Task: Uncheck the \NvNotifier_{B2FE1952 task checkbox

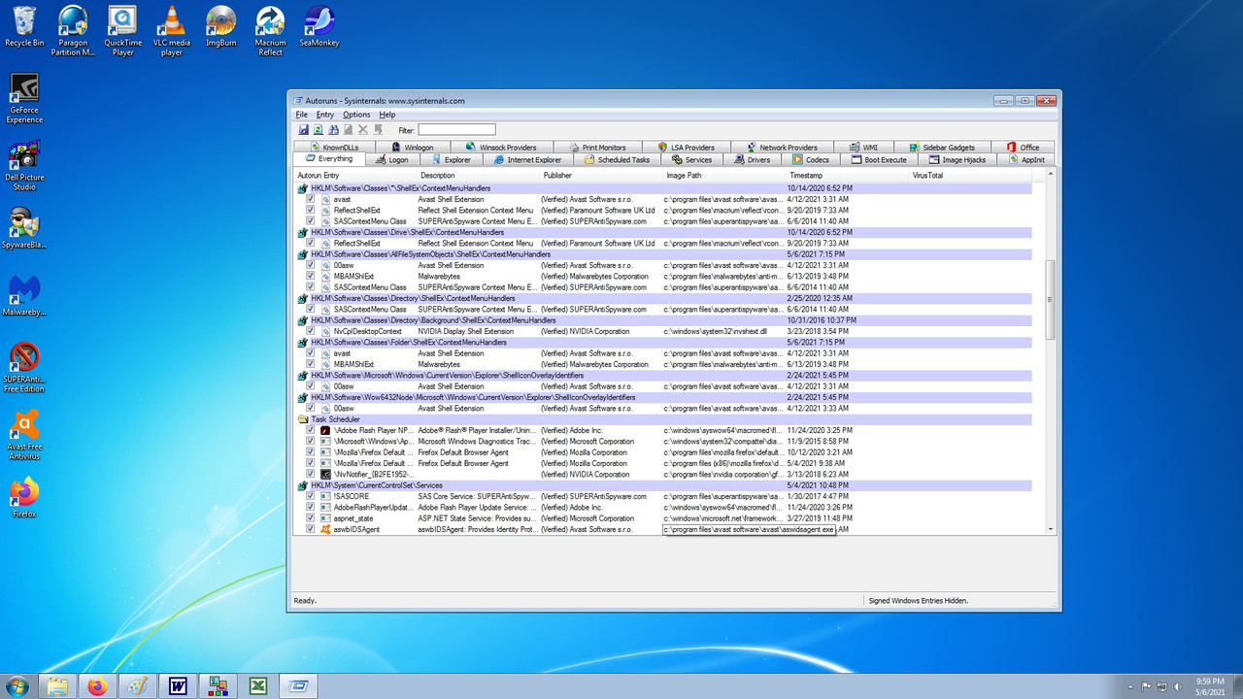Action: tap(311, 474)
